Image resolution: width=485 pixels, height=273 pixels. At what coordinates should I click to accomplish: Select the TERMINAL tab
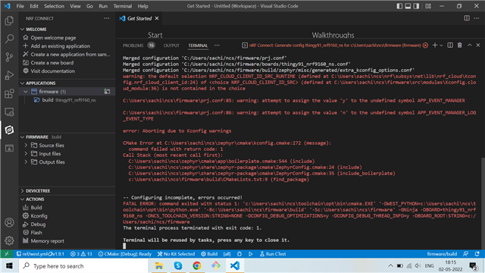(x=198, y=45)
